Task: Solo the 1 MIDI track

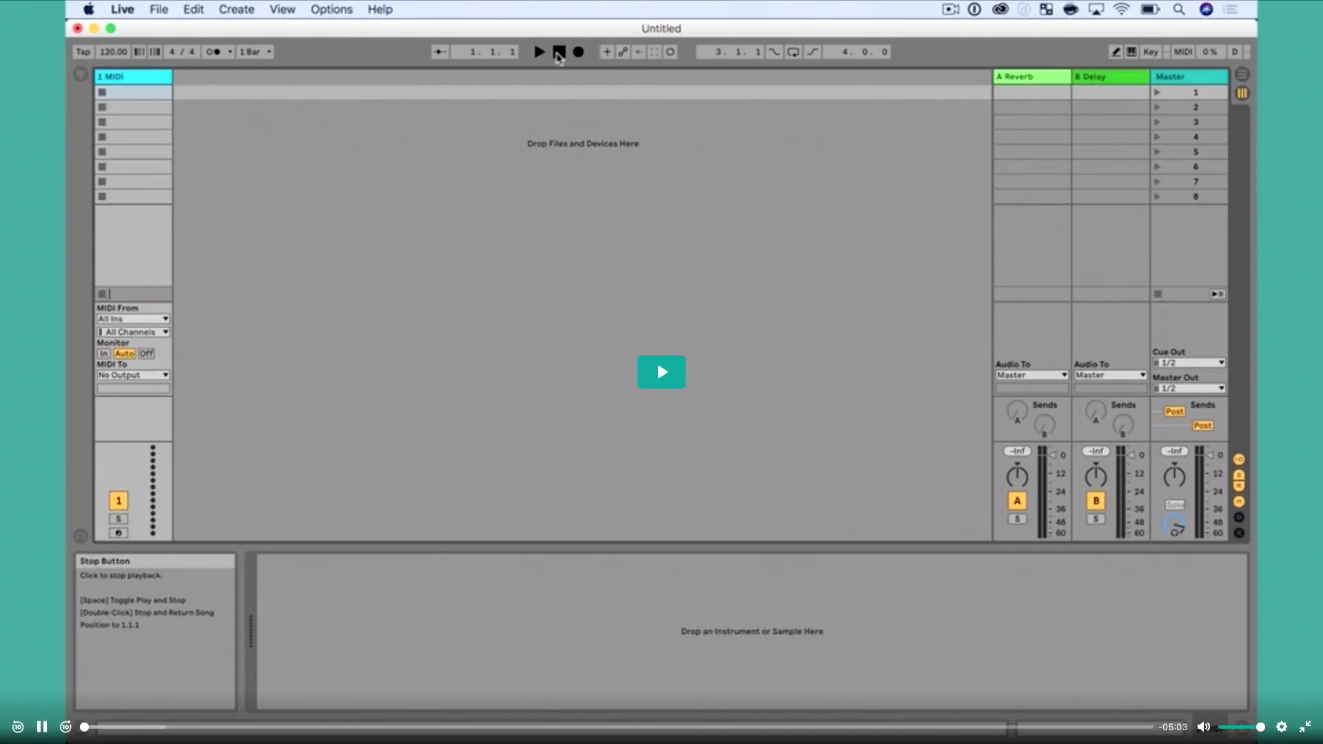Action: point(119,519)
